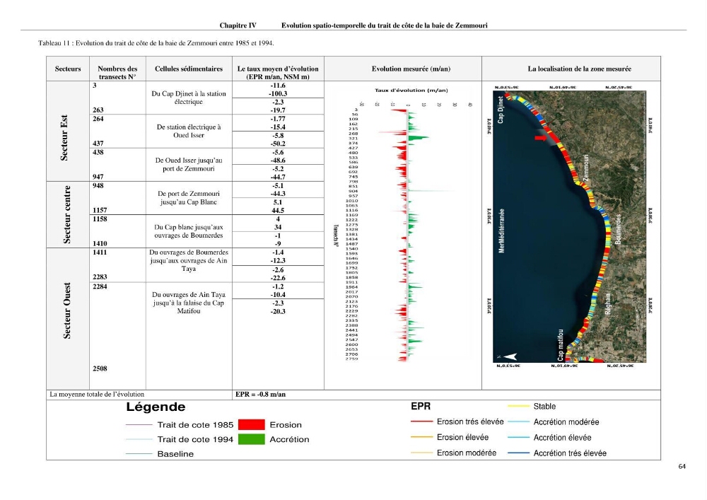Screen dimensions: 707x500
Task: Click the value '44.5'
Action: coord(278,211)
